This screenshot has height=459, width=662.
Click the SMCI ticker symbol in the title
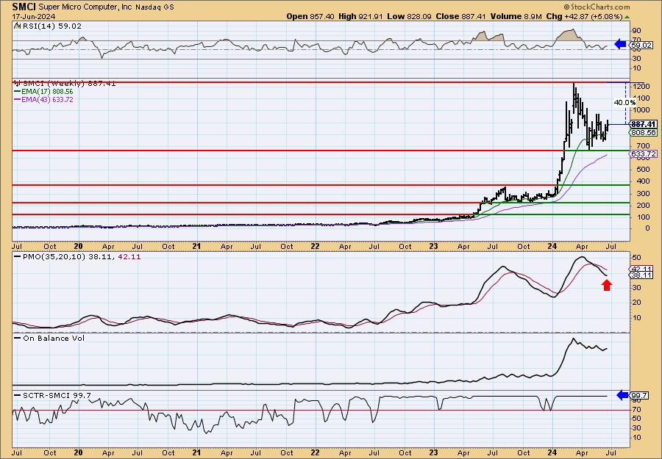(x=24, y=7)
